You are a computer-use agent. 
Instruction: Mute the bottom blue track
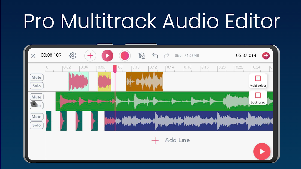click(36, 116)
